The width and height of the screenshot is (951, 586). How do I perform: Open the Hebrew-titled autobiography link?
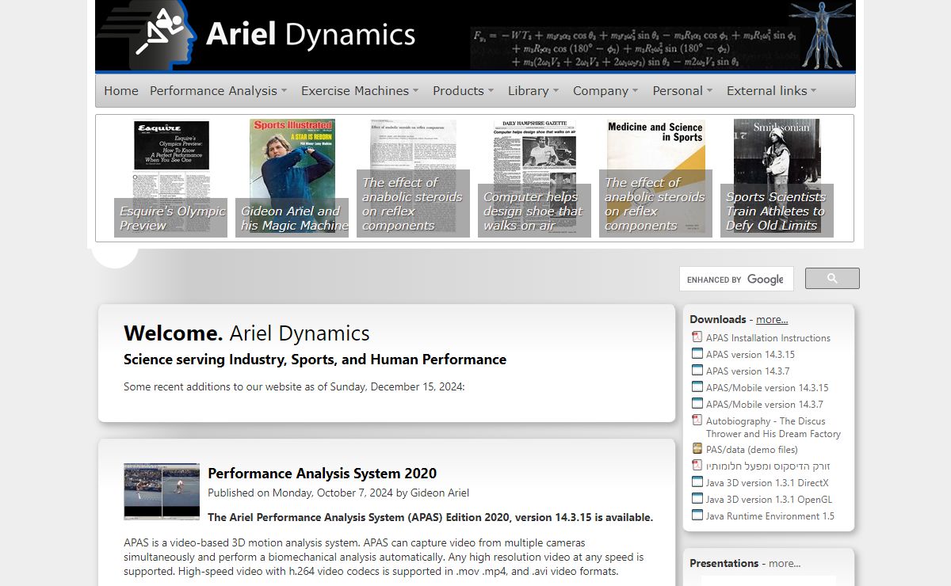768,466
